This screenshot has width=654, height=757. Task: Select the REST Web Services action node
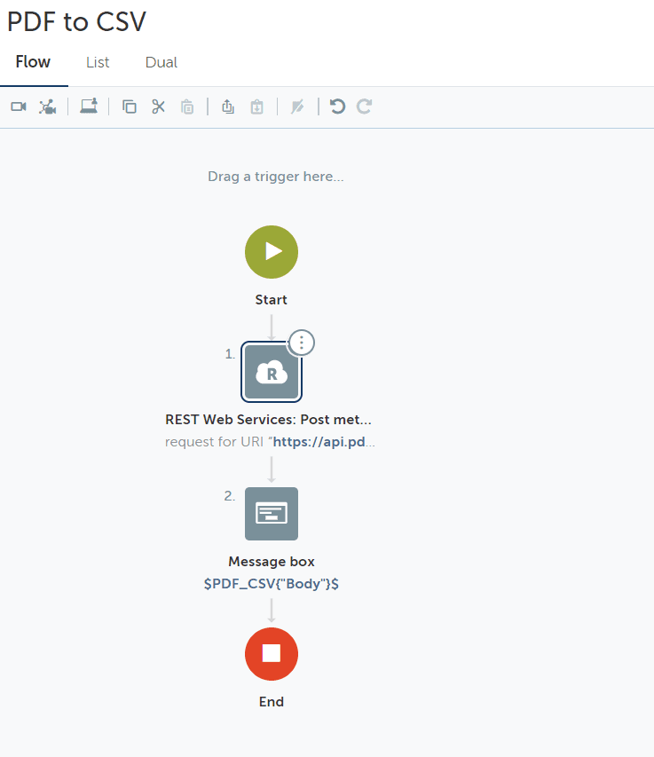click(x=272, y=373)
